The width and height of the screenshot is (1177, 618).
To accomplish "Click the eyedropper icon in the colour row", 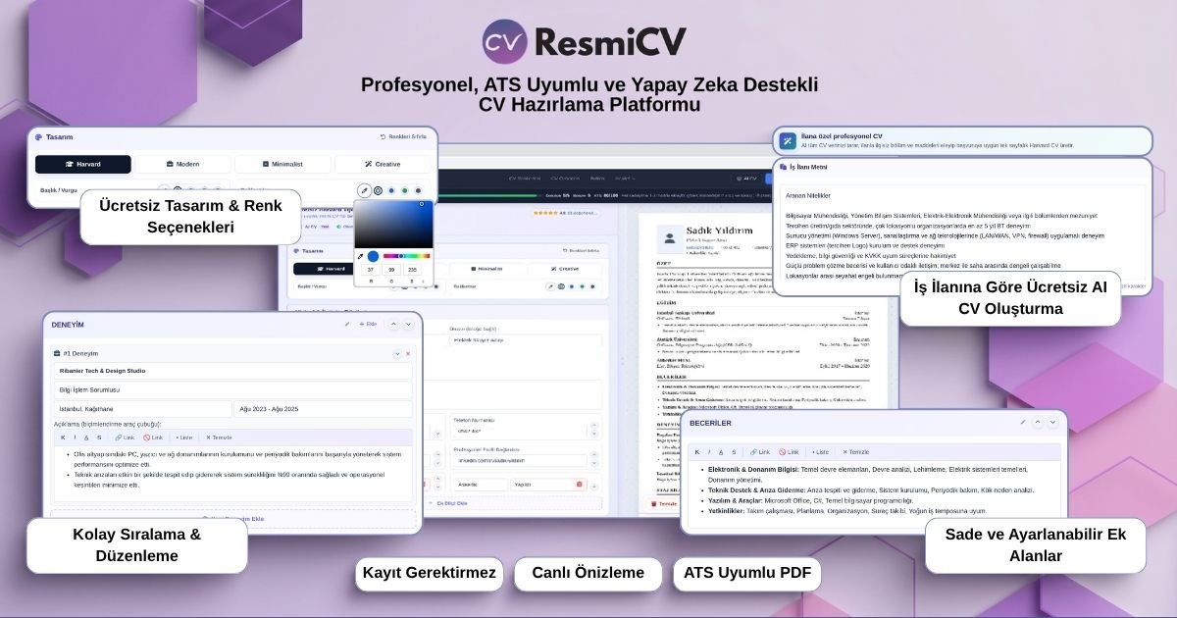I will point(364,190).
